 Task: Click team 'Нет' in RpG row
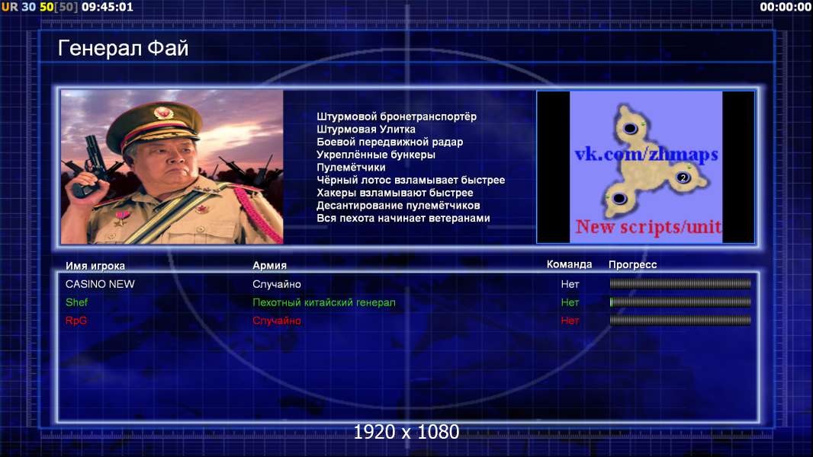pos(570,321)
